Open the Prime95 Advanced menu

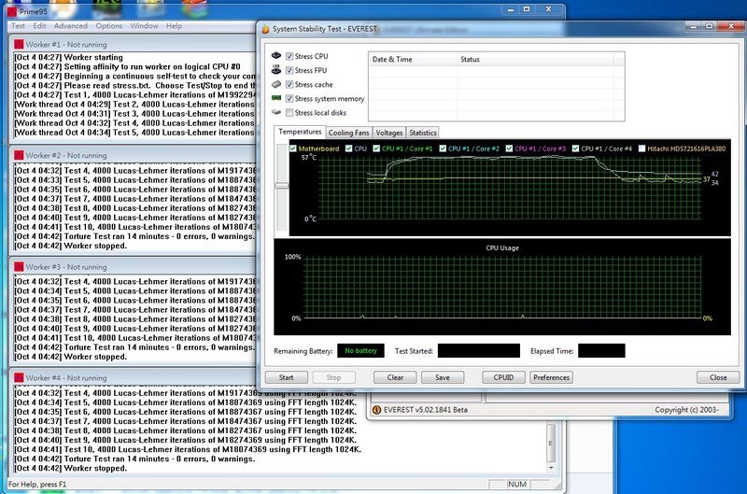[x=71, y=26]
